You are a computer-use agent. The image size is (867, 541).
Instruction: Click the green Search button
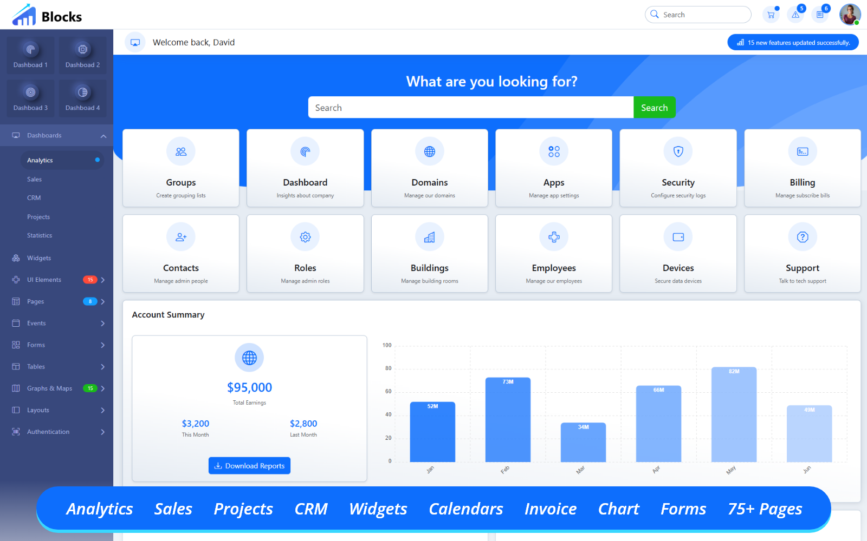pos(654,107)
